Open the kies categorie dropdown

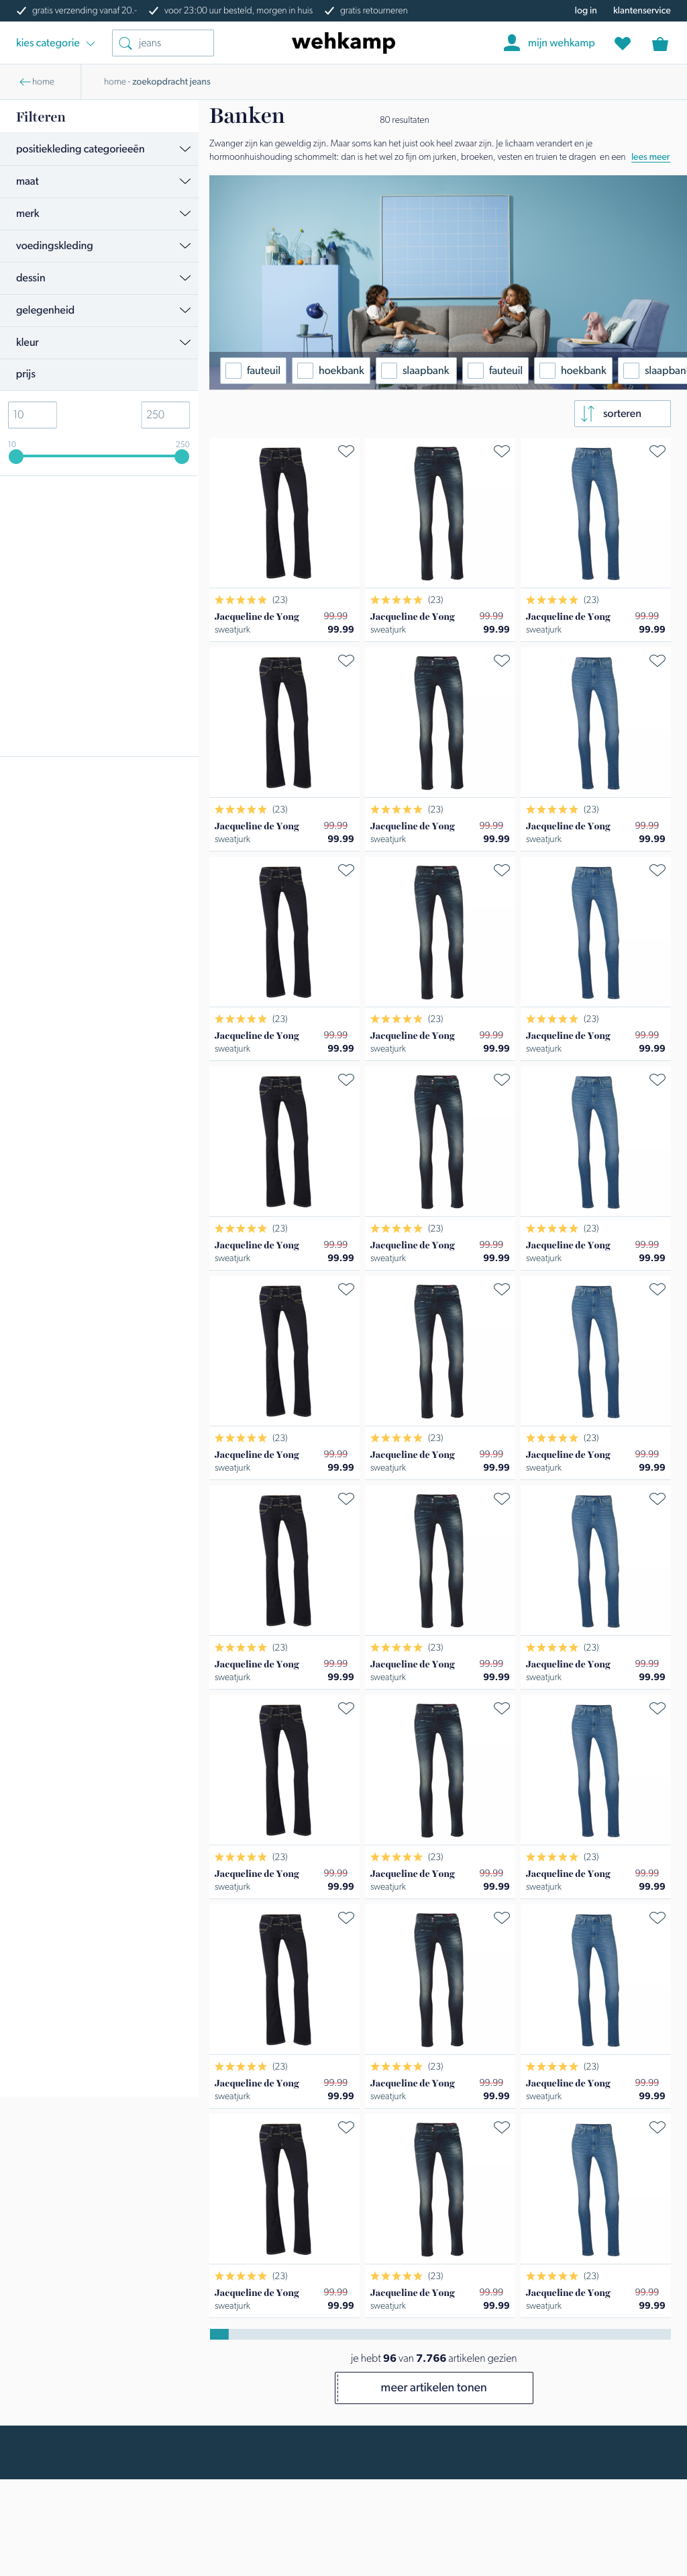[55, 43]
